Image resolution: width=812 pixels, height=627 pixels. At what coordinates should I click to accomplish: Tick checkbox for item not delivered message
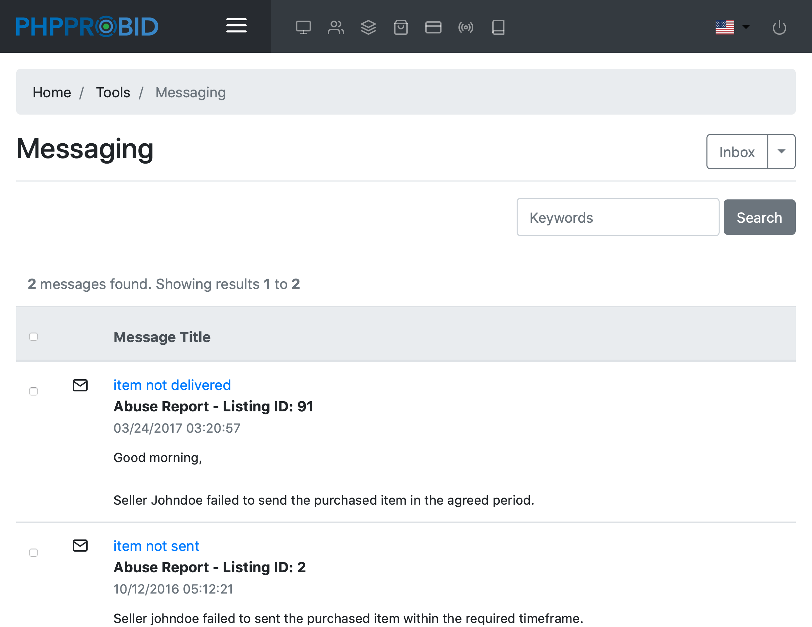[x=33, y=391]
